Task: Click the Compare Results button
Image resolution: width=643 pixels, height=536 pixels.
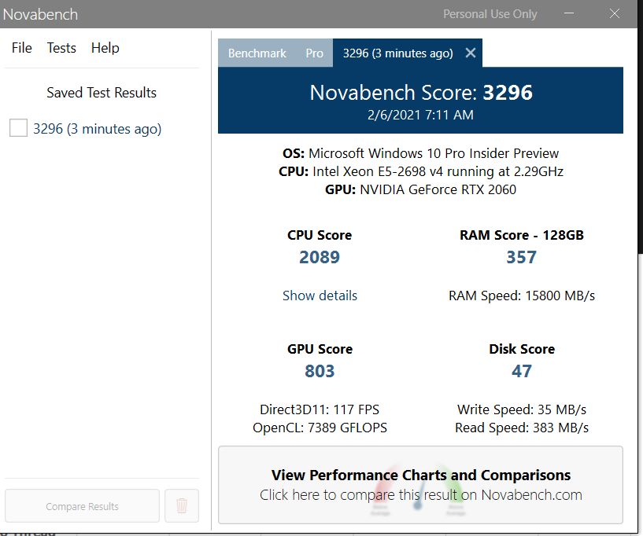Action: 82,506
